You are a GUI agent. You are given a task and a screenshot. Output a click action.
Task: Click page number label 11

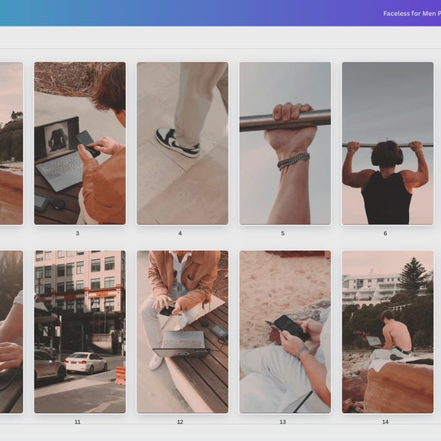(x=77, y=422)
